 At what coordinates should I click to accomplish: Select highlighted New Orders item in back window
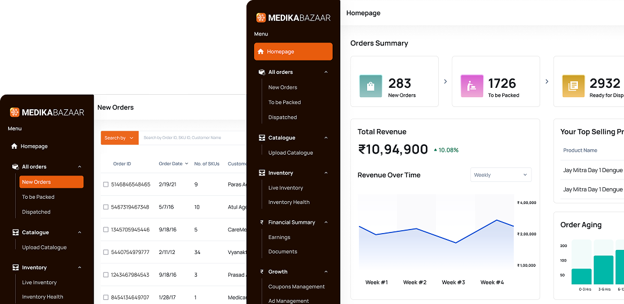click(x=51, y=182)
